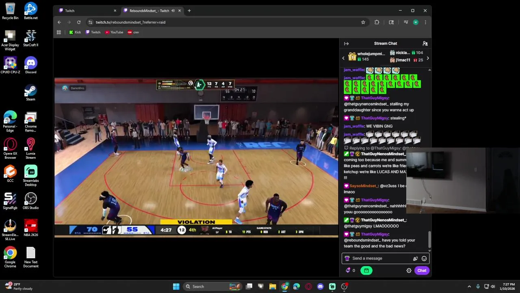Select the CPUID CPU-Z desktop icon
520x293 pixels.
pyautogui.click(x=10, y=66)
